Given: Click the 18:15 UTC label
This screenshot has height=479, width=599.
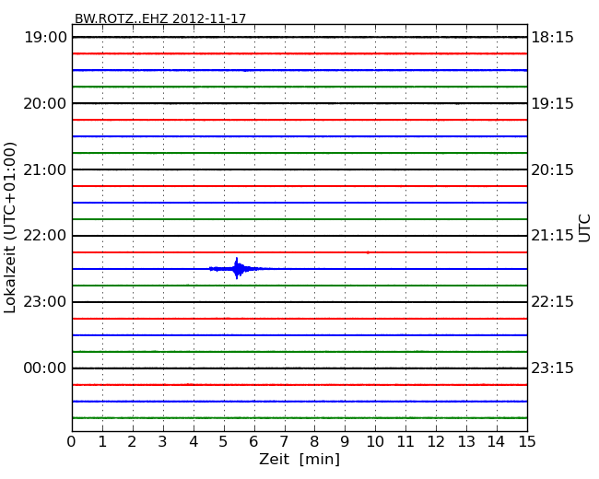Looking at the screenshot, I should (552, 38).
